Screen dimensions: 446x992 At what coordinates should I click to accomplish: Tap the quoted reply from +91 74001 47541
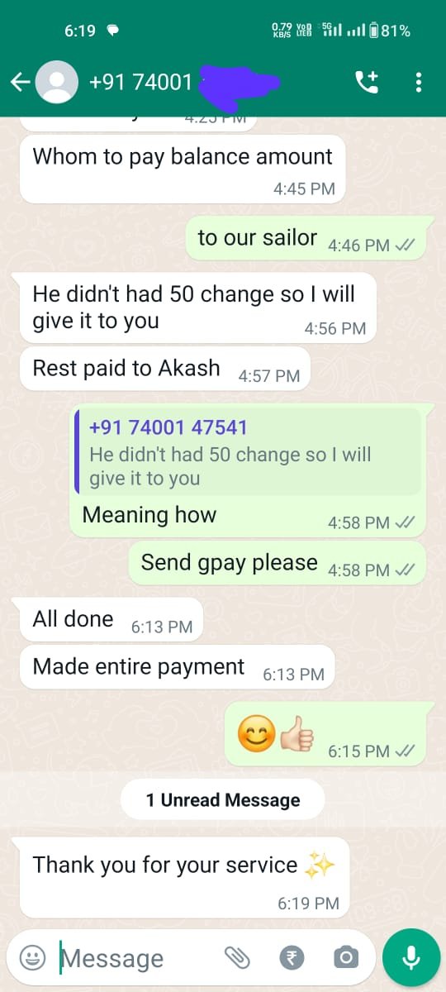(x=248, y=452)
